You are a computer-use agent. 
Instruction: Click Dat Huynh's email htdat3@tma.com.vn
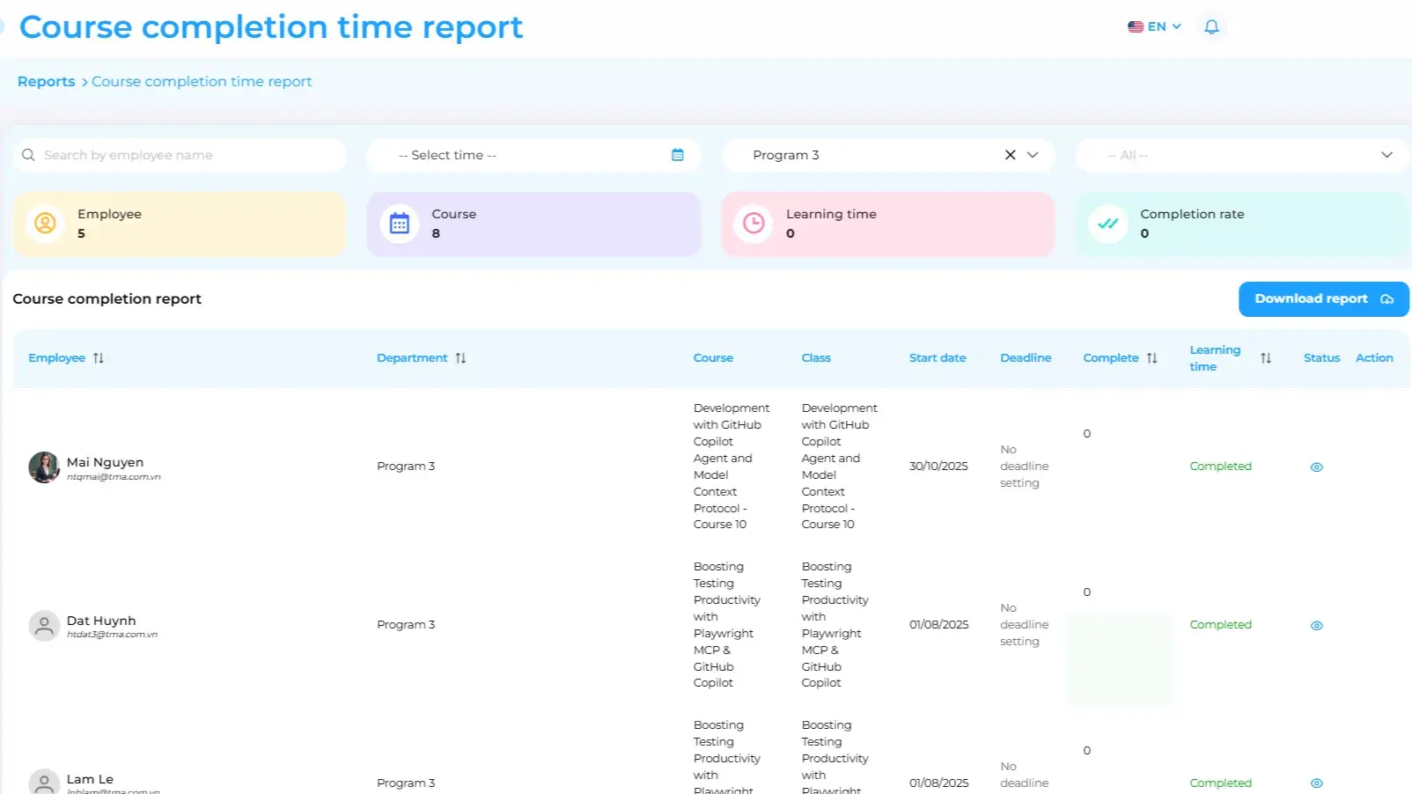[112, 635]
